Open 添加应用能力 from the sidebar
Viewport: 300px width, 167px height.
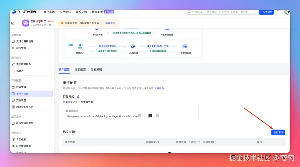(x=24, y=64)
